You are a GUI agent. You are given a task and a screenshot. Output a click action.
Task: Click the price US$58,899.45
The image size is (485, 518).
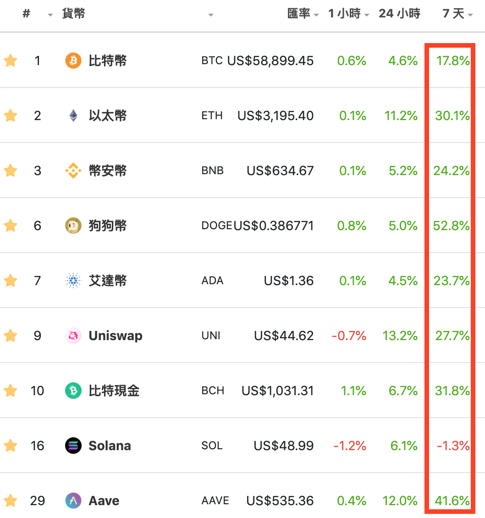tap(270, 61)
